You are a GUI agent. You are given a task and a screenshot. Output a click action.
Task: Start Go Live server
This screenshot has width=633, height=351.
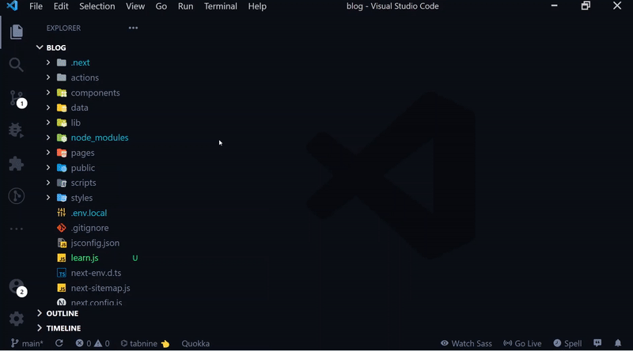522,343
